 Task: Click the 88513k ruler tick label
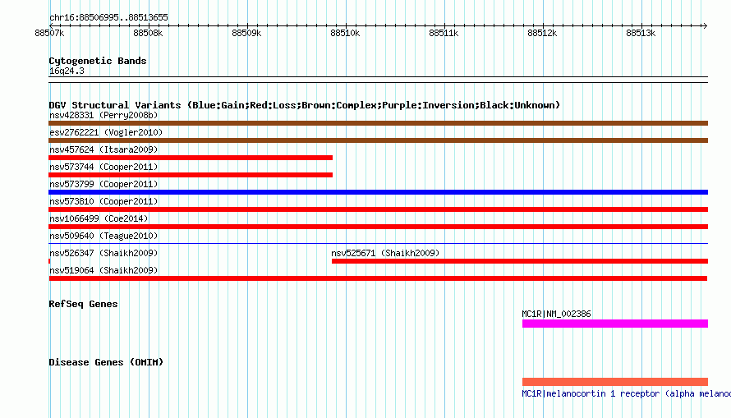click(641, 33)
